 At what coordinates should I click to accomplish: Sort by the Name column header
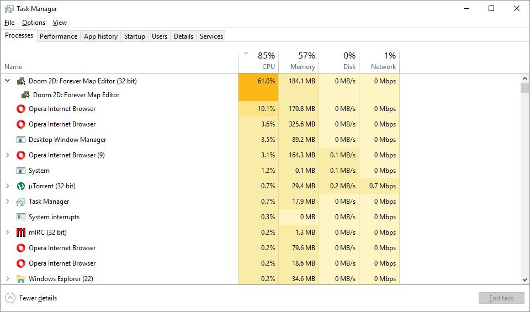click(120, 61)
